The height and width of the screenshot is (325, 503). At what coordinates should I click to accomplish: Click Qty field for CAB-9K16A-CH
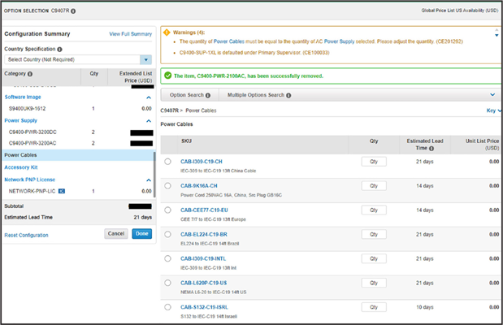click(374, 186)
